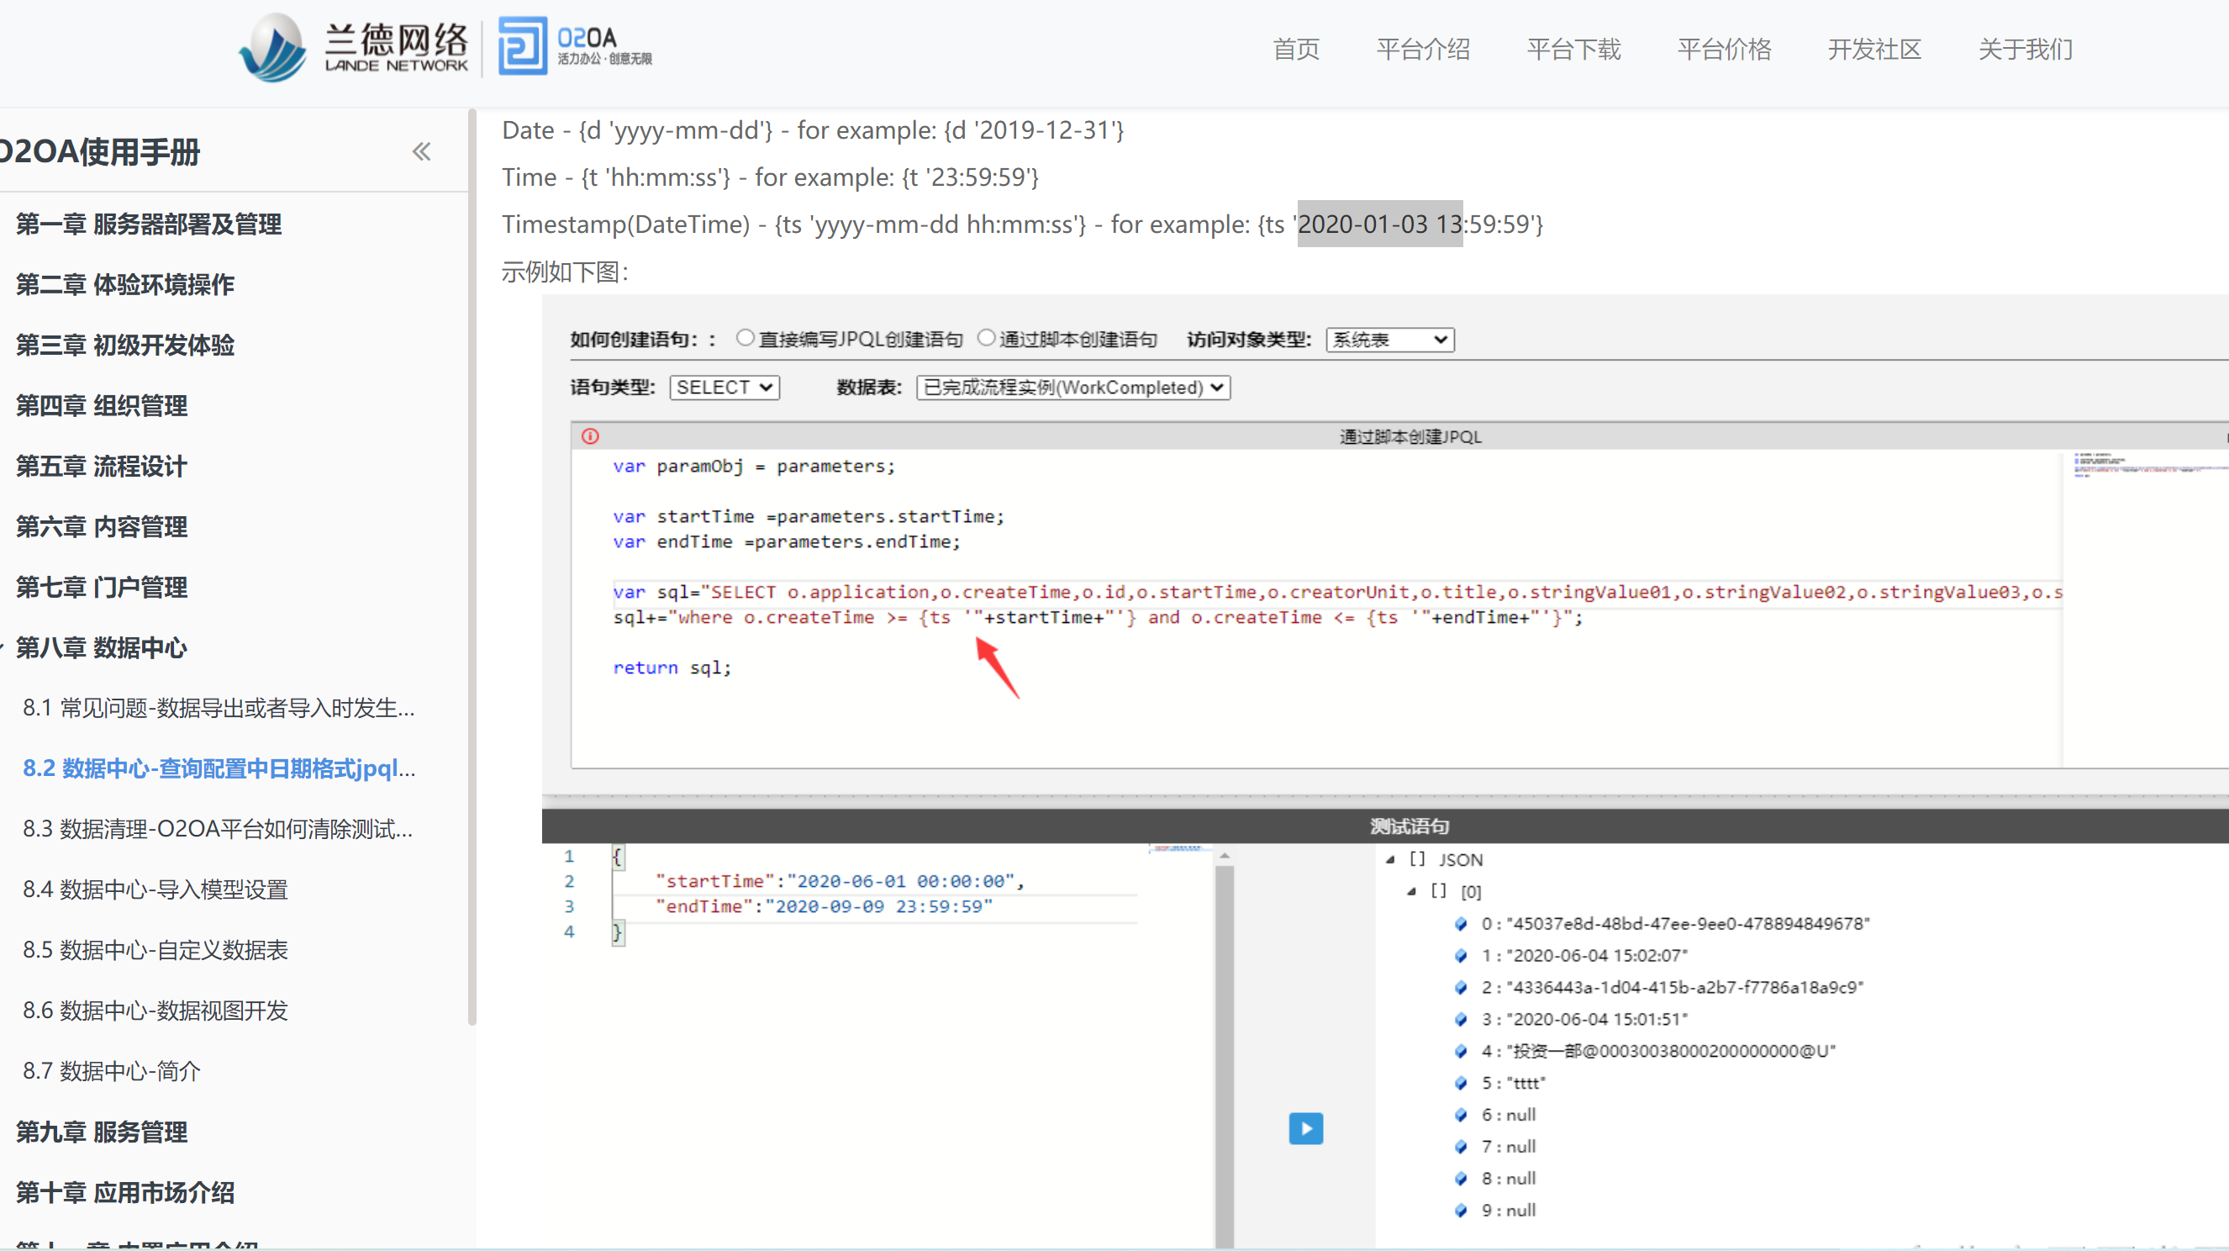
Task: Click the blue diamond icon beside item 0
Action: [1461, 924]
